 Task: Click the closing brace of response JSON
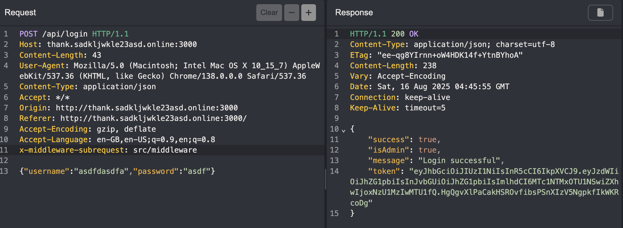[x=352, y=213]
